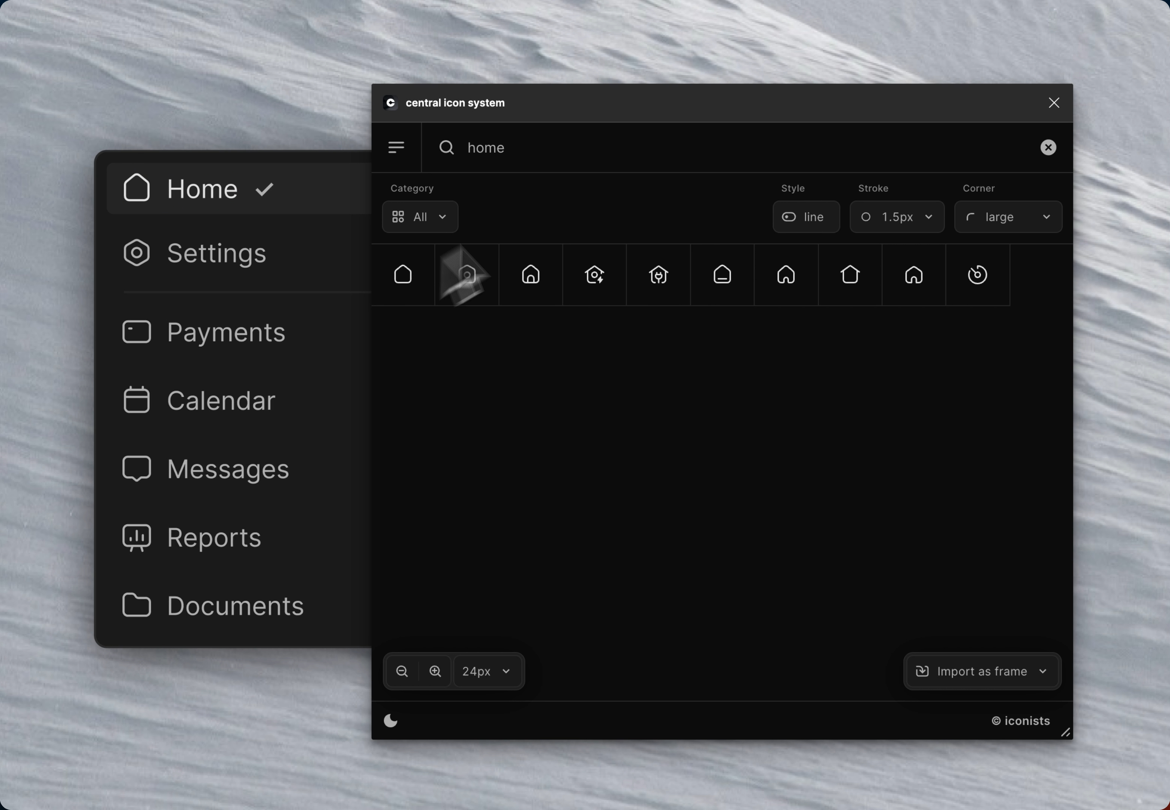Toggle dark mode with the moon icon
Viewport: 1170px width, 810px height.
pyautogui.click(x=391, y=721)
